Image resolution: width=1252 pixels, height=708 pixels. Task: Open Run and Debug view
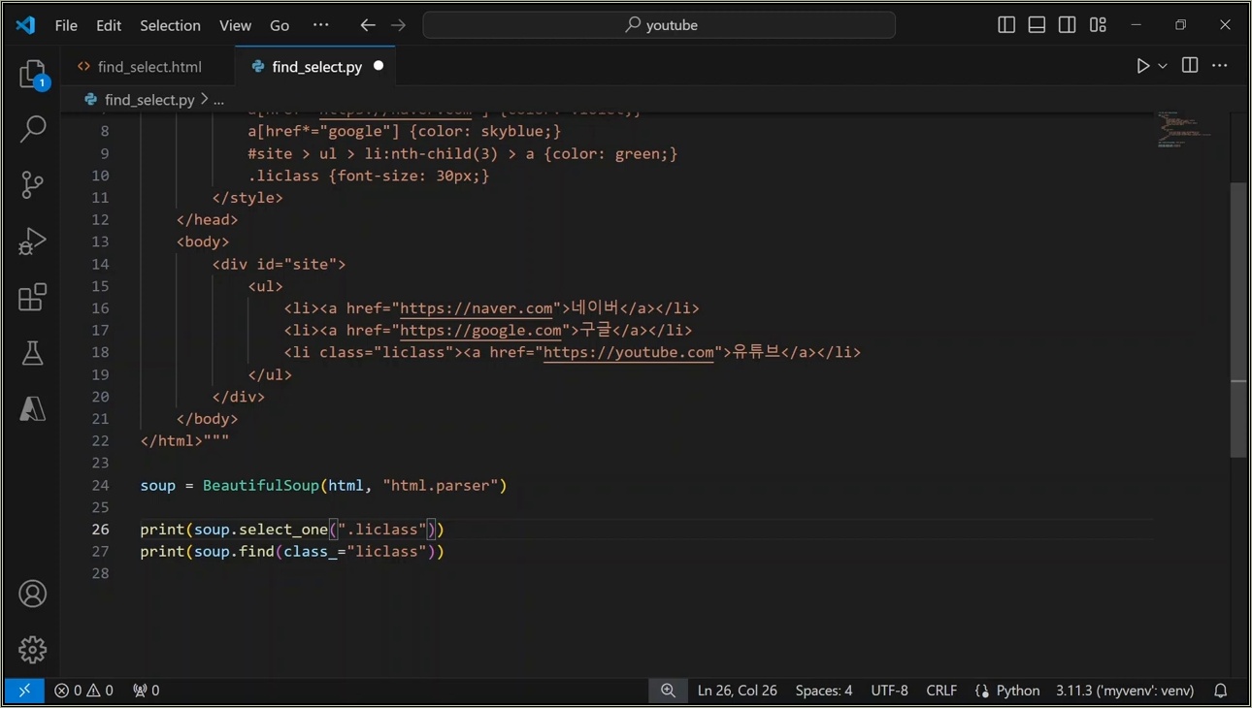click(32, 241)
